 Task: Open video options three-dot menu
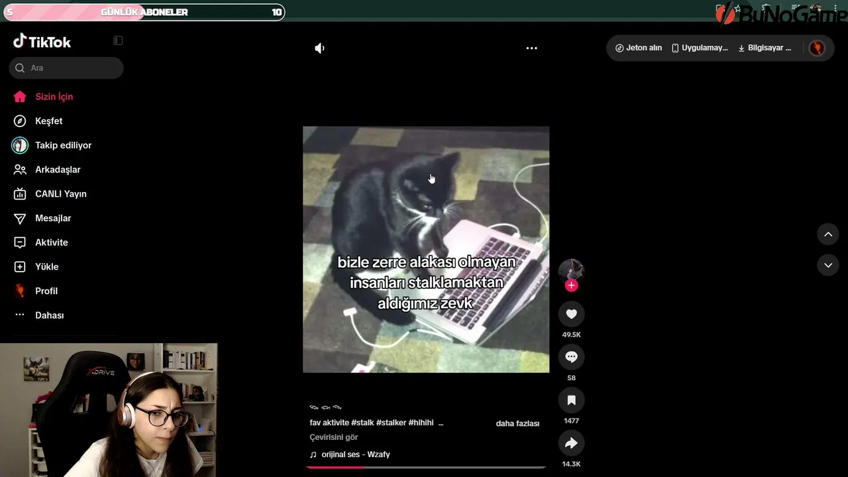click(x=531, y=48)
